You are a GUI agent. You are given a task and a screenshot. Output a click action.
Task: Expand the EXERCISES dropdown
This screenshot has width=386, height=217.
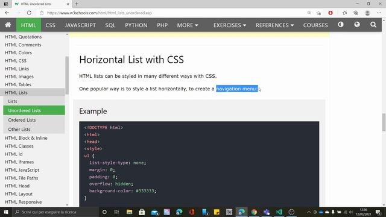click(230, 25)
